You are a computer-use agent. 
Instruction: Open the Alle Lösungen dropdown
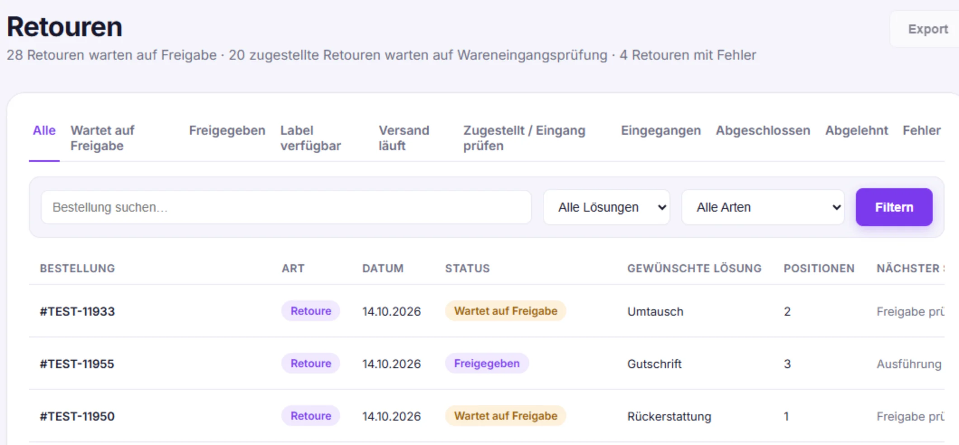607,207
